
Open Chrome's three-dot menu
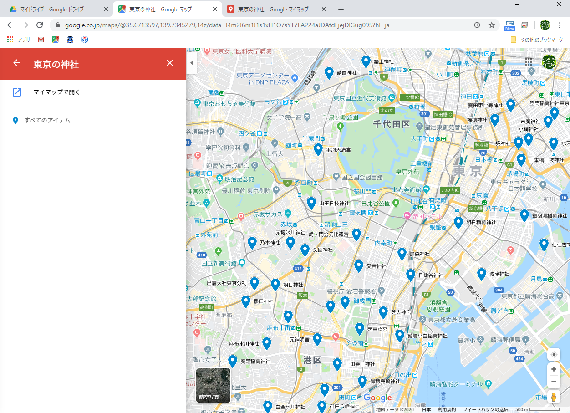(560, 25)
